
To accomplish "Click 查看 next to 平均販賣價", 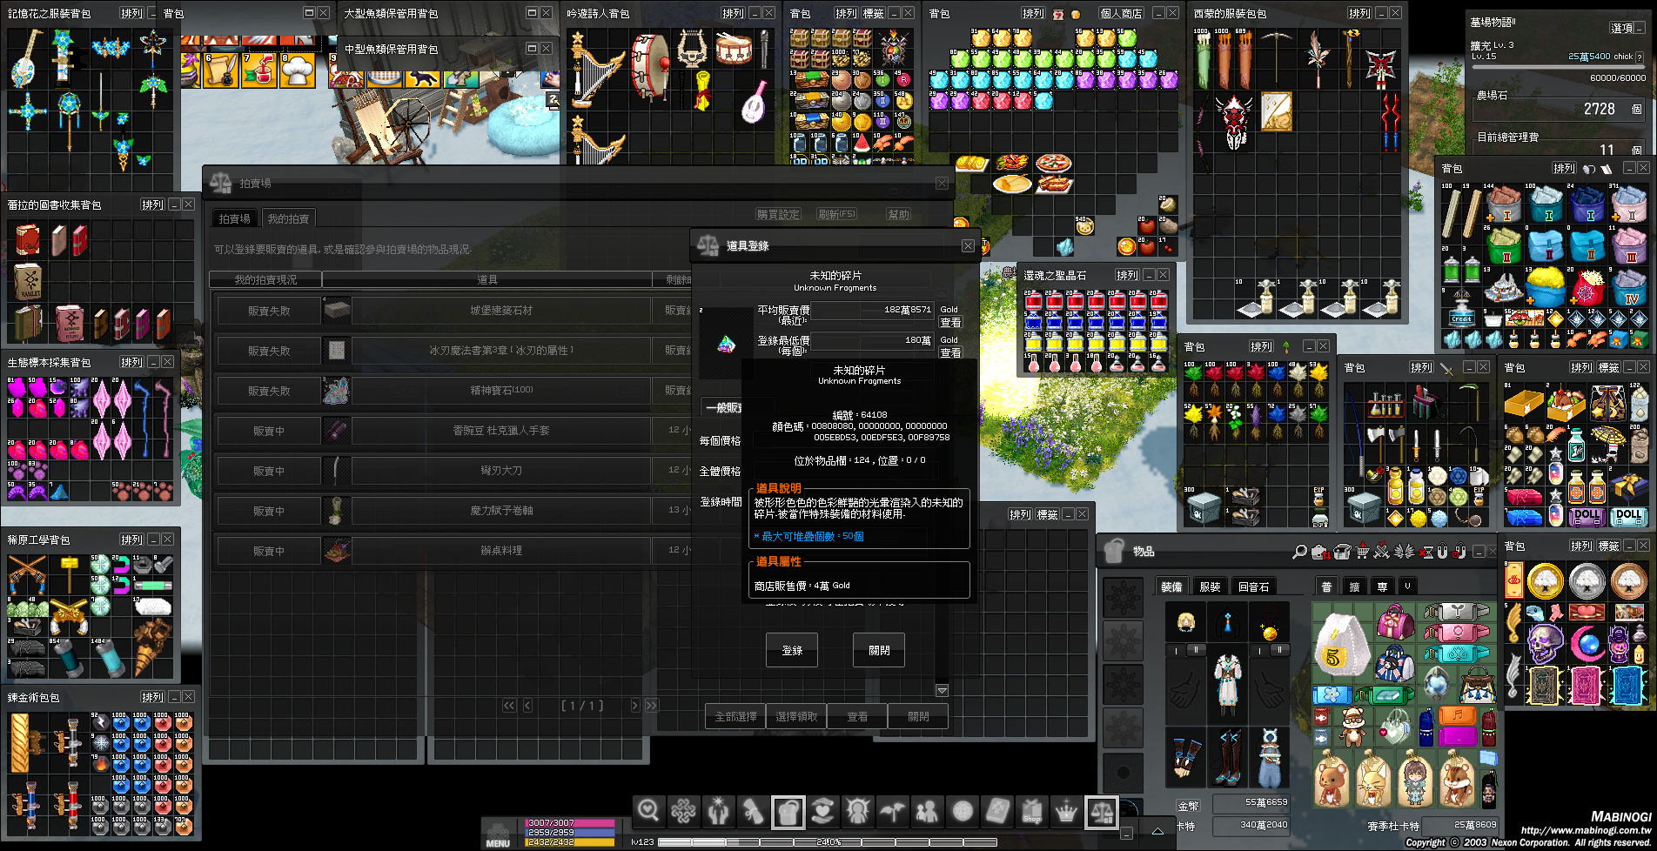I will pyautogui.click(x=950, y=322).
